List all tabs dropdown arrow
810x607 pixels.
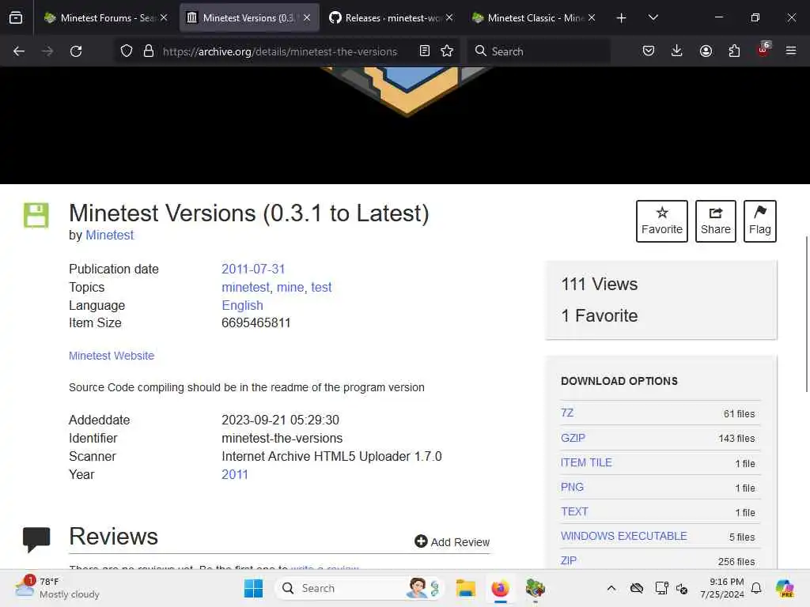[653, 18]
